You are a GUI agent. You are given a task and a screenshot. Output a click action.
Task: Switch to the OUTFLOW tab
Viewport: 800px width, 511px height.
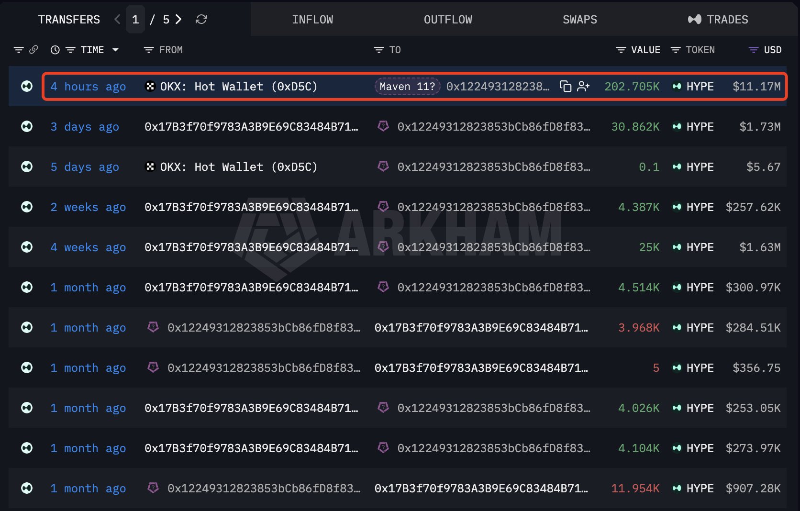(x=448, y=20)
